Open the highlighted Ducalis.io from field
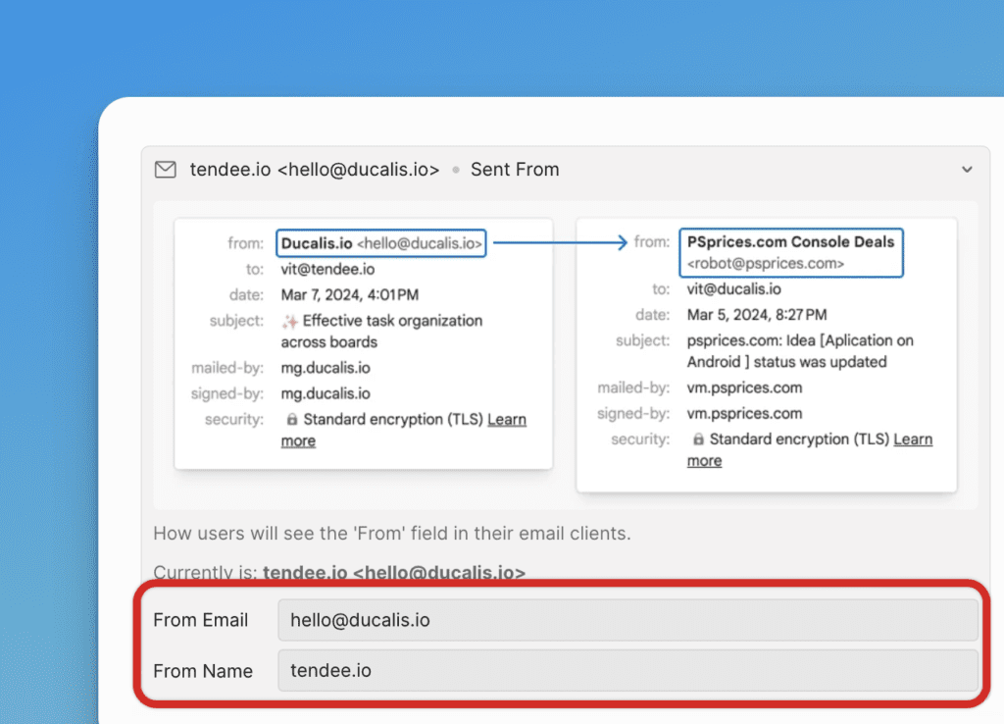 380,242
